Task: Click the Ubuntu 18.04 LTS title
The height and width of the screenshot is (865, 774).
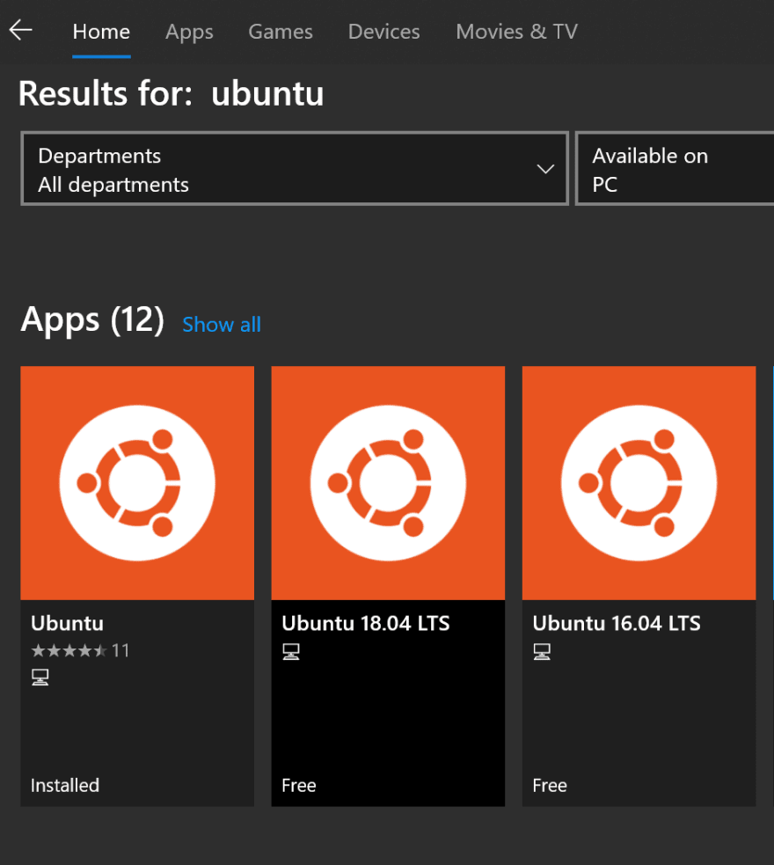Action: (366, 623)
